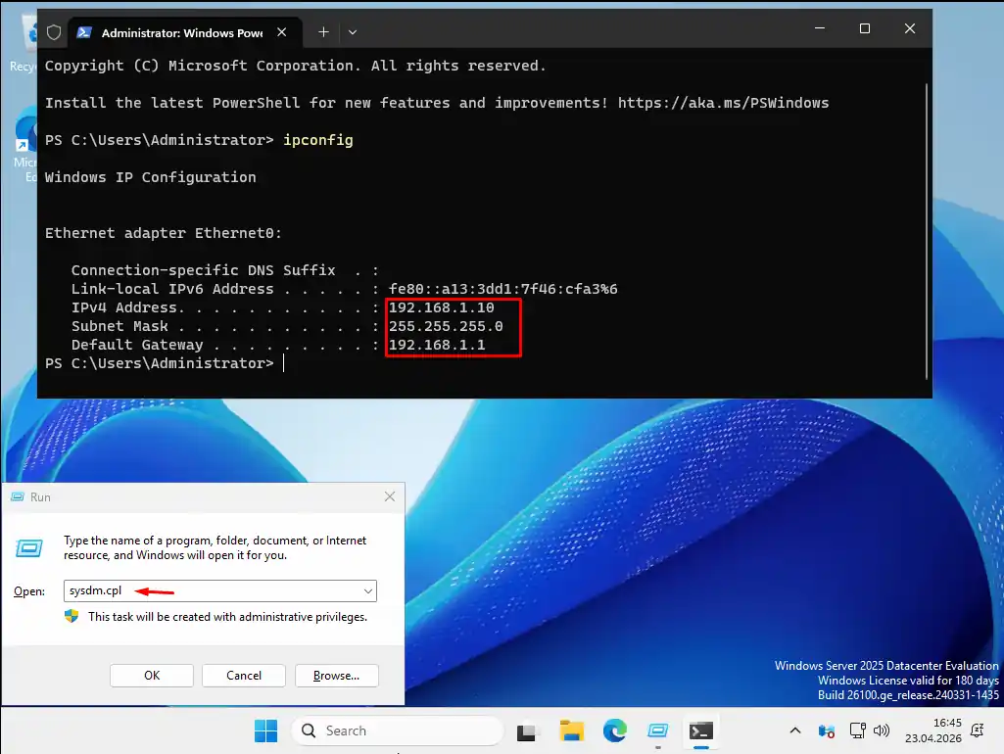
Task: Click the taskbar Search box
Action: 397,730
